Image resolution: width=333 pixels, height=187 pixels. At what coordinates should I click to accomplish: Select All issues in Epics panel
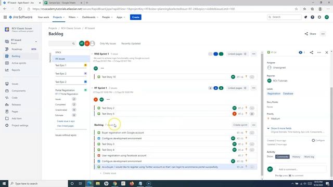[x=71, y=59]
